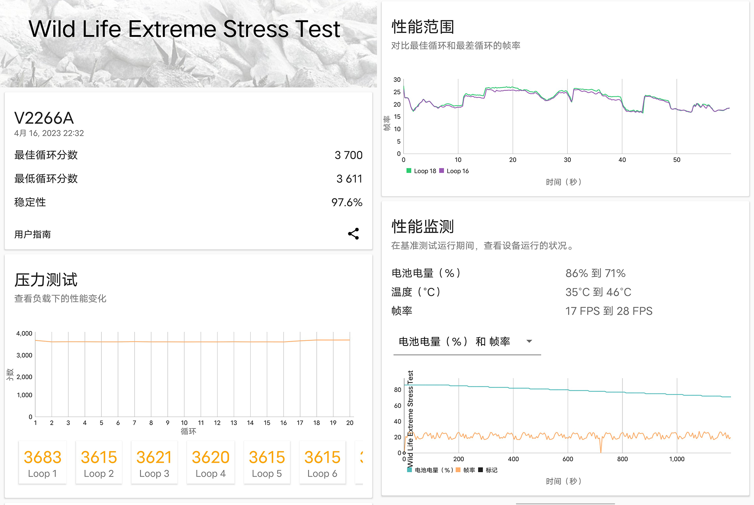Click the 最佳循环分数 value of 3700
754x505 pixels.
click(x=349, y=155)
